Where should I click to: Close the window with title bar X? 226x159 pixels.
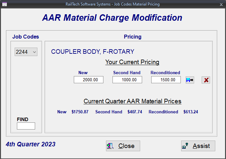click(221, 5)
